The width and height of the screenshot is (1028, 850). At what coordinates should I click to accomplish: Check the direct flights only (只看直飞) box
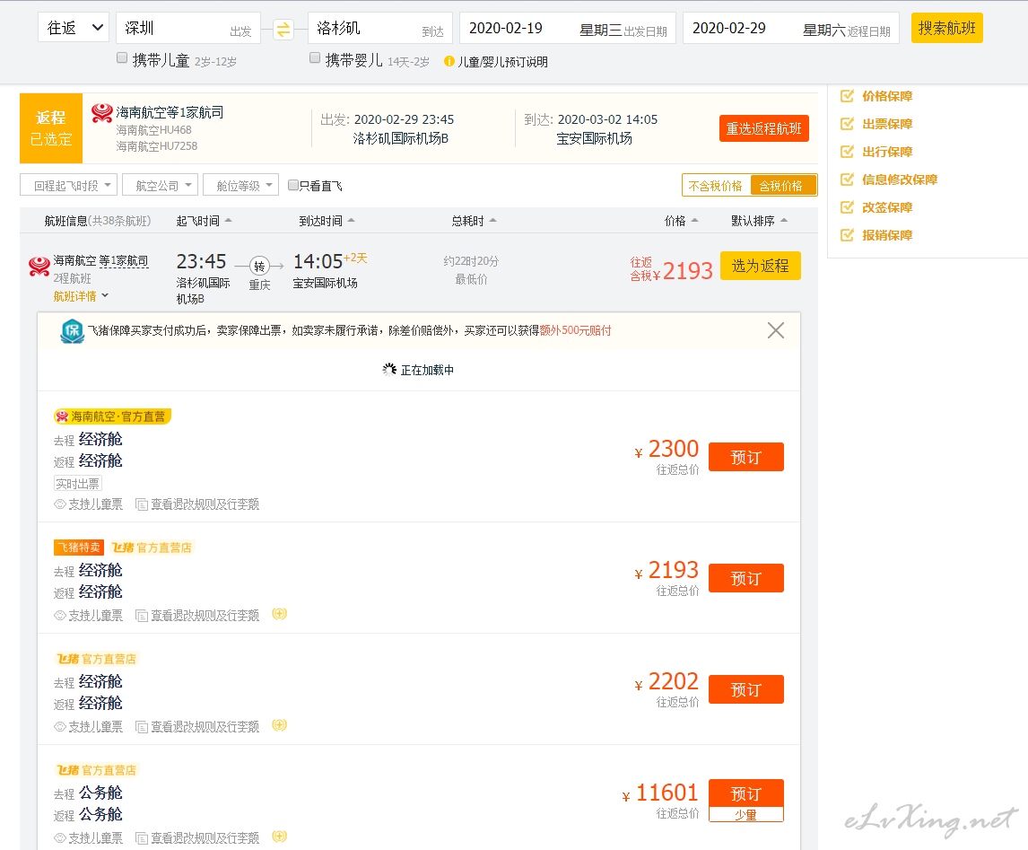[293, 185]
